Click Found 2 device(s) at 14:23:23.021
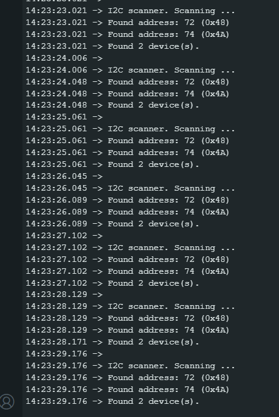The width and height of the screenshot is (279, 417). pyautogui.click(x=112, y=46)
